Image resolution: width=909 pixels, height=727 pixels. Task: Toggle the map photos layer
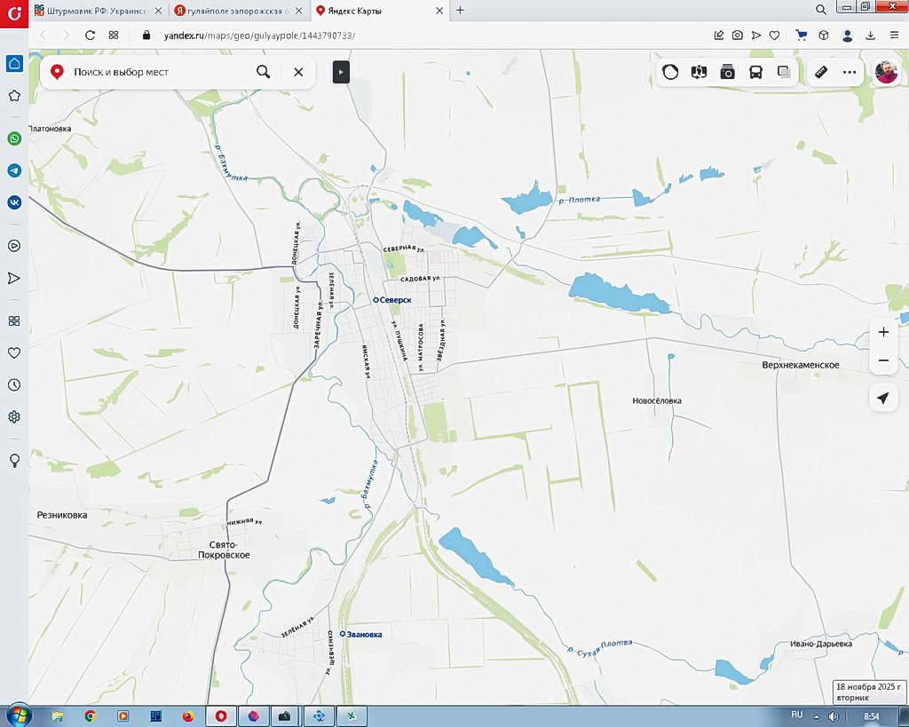tap(727, 72)
